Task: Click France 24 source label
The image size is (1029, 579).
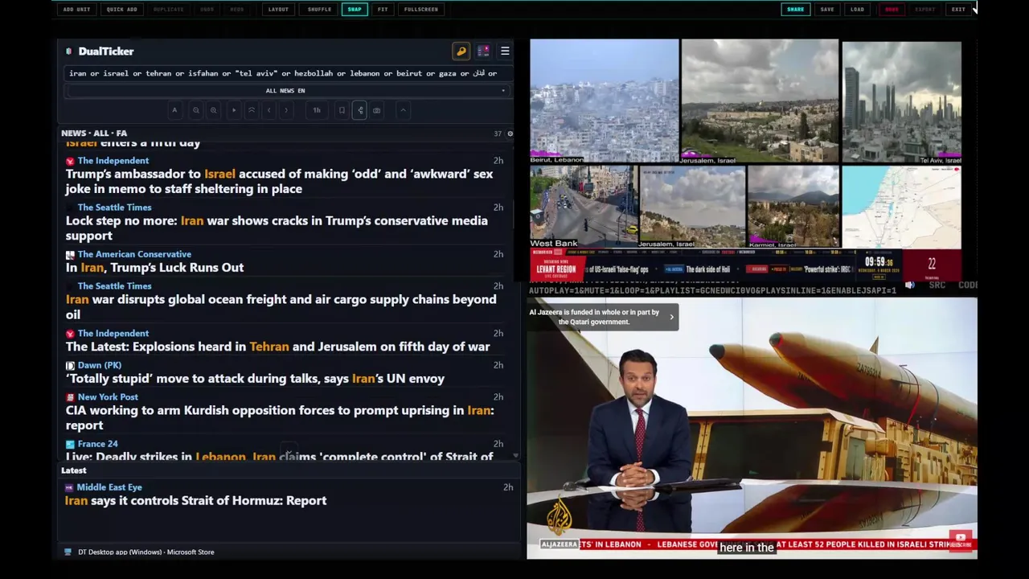Action: tap(97, 444)
